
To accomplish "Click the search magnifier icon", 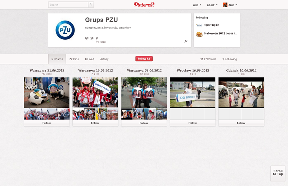I will [91, 5].
